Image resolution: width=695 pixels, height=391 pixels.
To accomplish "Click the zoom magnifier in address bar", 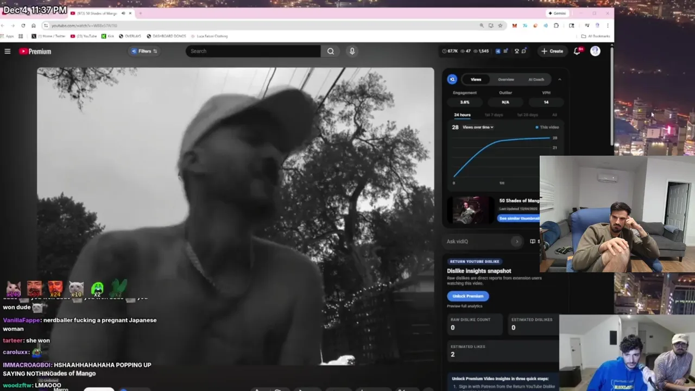I will pyautogui.click(x=482, y=26).
